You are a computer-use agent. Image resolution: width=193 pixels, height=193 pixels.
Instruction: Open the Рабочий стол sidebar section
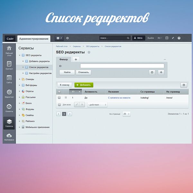(x=9, y=50)
